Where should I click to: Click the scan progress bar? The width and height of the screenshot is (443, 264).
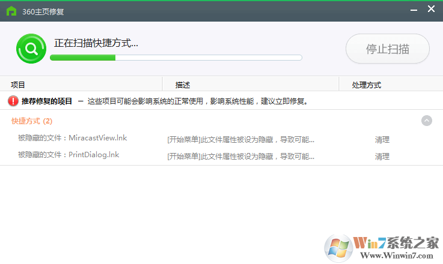tap(176, 58)
